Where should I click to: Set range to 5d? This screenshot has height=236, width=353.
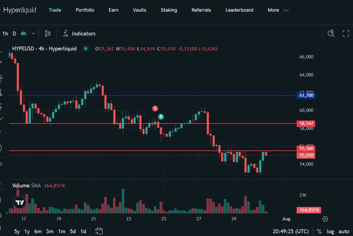(73, 231)
